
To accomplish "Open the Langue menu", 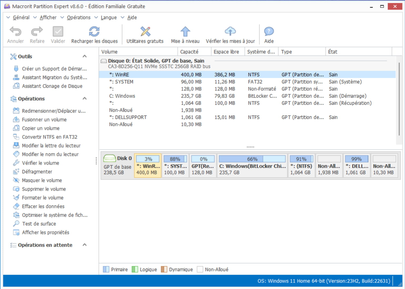I will [108, 17].
